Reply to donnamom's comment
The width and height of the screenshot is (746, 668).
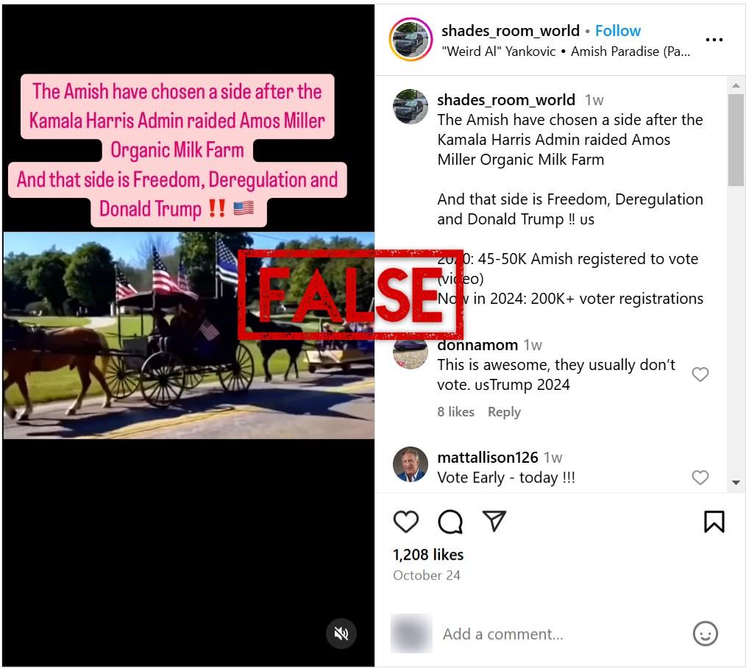pyautogui.click(x=504, y=412)
